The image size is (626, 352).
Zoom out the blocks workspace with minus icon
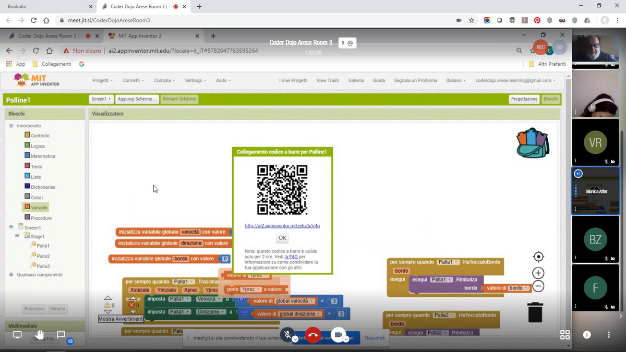tap(538, 286)
